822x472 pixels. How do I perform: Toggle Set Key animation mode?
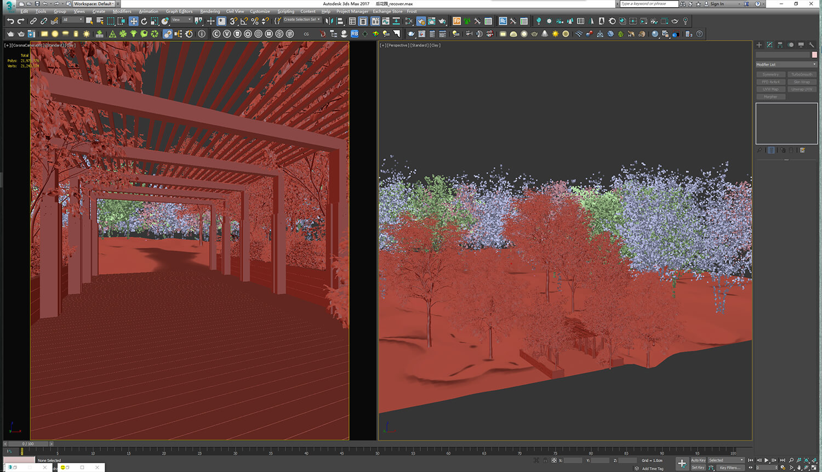(x=698, y=468)
